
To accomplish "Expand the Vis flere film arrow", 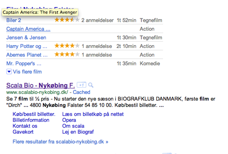I will pyautogui.click(x=9, y=72).
